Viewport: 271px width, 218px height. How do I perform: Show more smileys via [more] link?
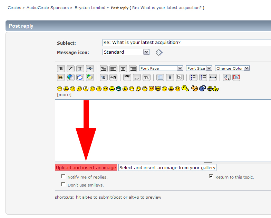[x=64, y=94]
